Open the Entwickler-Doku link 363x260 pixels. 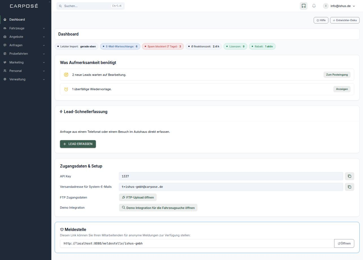pos(345,20)
